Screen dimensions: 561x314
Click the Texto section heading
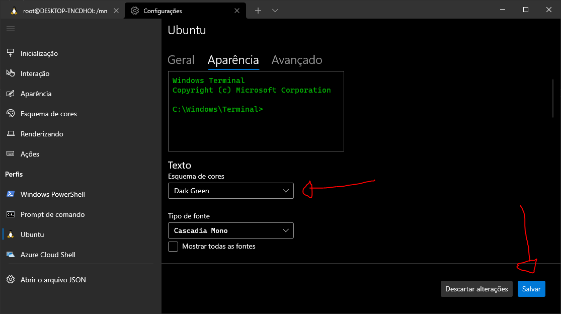pyautogui.click(x=180, y=165)
